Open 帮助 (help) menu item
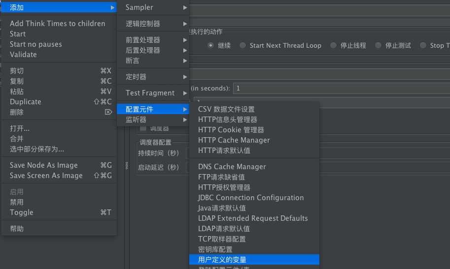 pyautogui.click(x=59, y=229)
